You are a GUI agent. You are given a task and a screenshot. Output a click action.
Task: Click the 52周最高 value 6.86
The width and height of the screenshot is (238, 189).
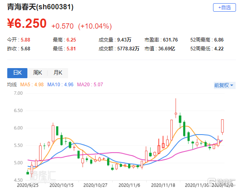pos(219,40)
